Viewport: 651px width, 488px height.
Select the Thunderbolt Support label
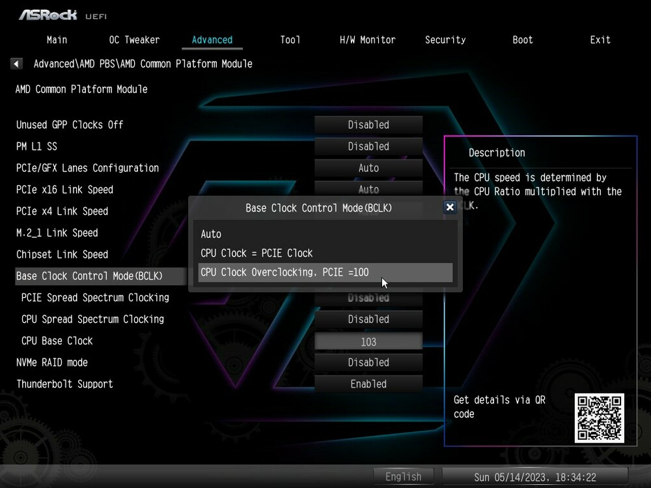64,384
